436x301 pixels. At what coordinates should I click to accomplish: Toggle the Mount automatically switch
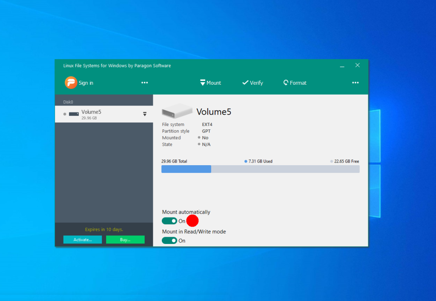(x=169, y=221)
